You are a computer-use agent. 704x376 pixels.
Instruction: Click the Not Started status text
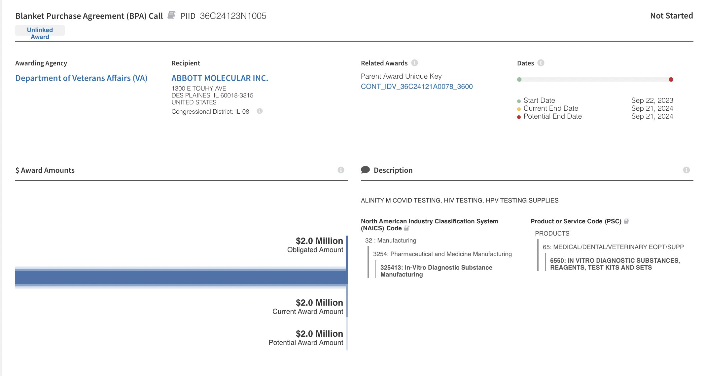click(x=671, y=16)
